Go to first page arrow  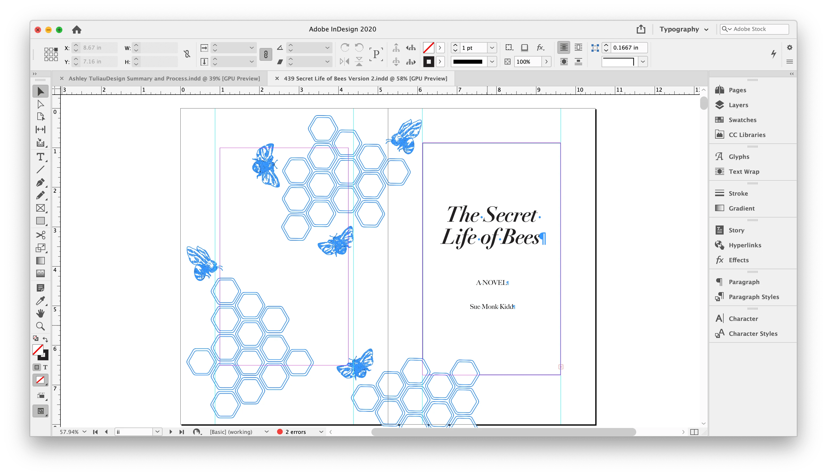(x=95, y=432)
